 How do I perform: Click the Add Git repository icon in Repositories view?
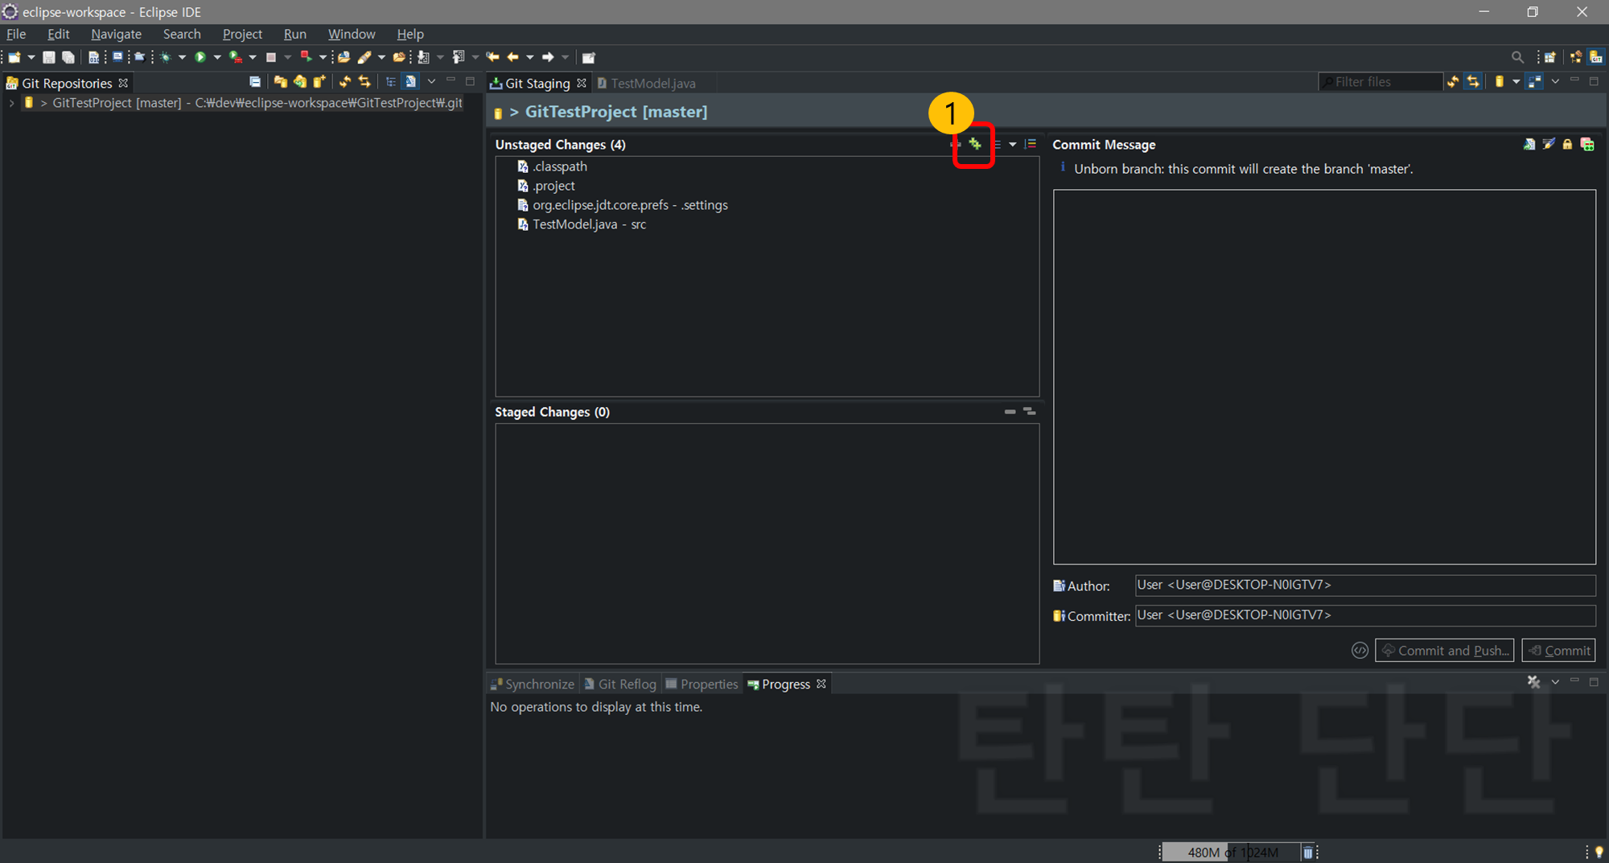[x=280, y=81]
